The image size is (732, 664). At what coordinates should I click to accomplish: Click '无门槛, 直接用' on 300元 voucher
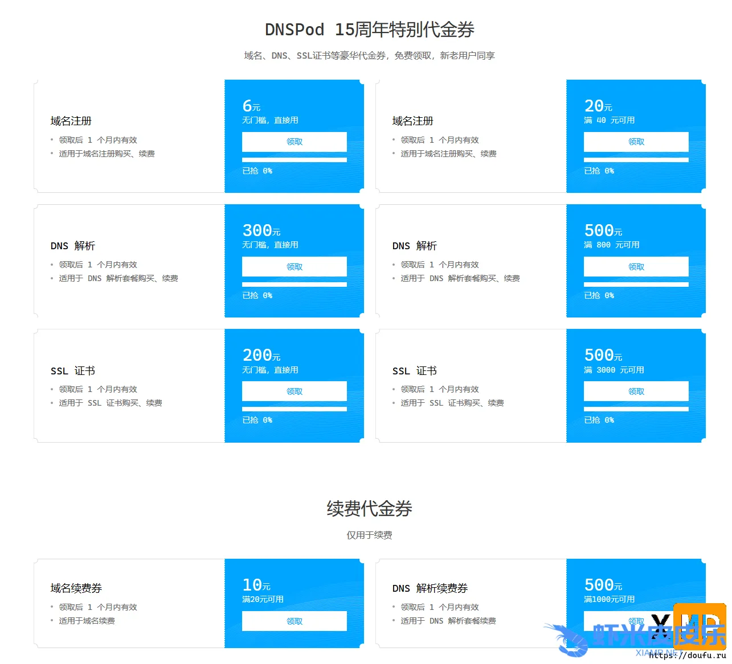(271, 245)
